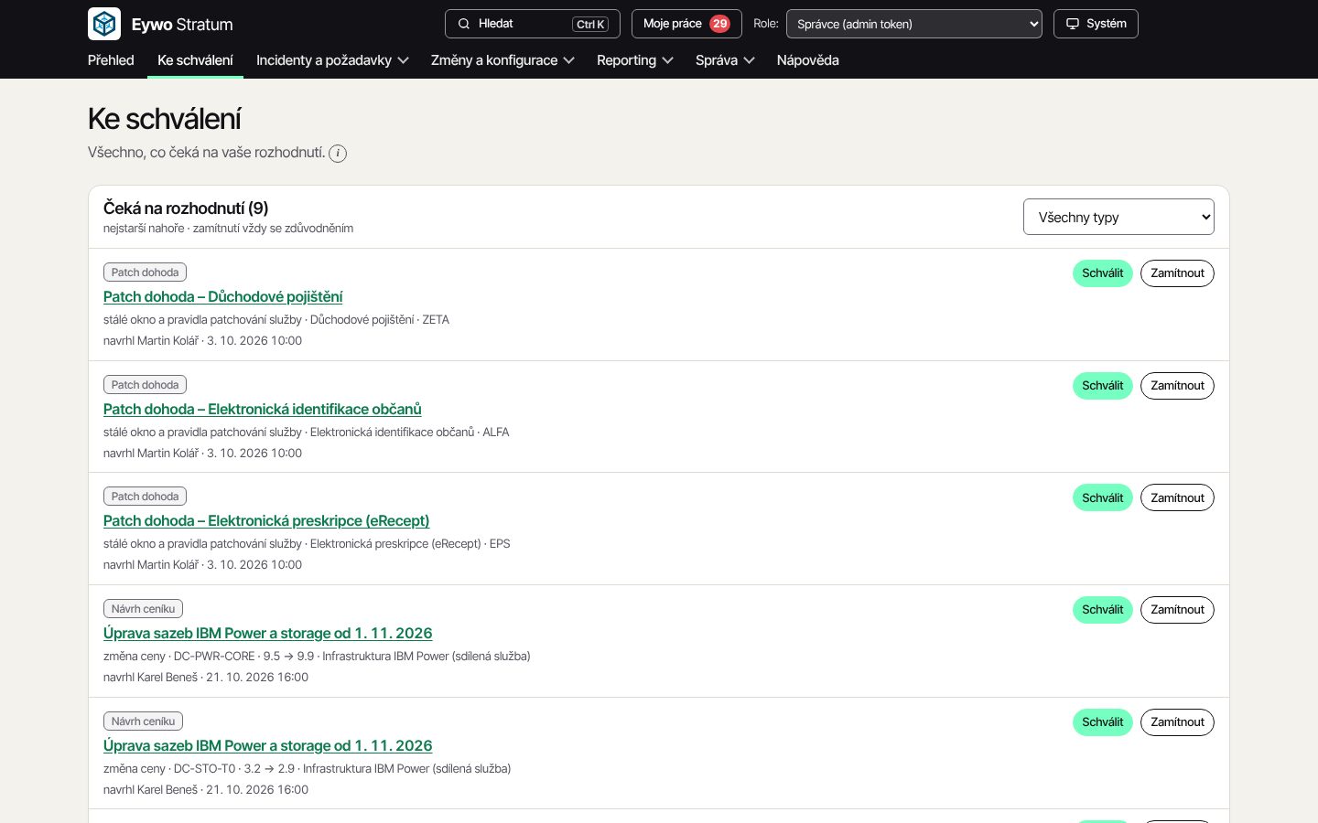Viewport: 1318px width, 823px height.
Task: Click the red 29 badge on Moje práce
Action: point(720,24)
